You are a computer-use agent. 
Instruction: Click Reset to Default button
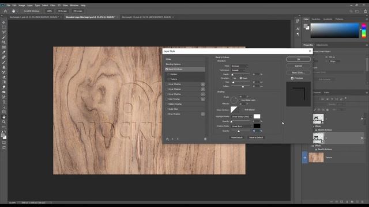(x=256, y=137)
